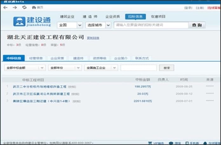Click the 搜索 filter button

click(x=167, y=68)
